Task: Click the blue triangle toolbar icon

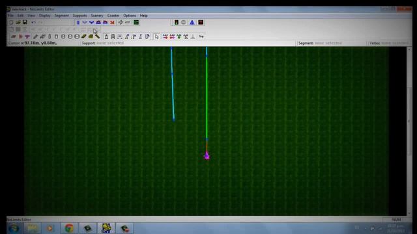Action: click(192, 23)
